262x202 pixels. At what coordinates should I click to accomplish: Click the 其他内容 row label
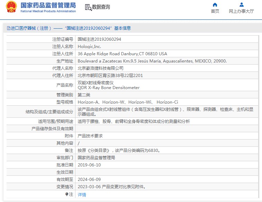(65, 143)
